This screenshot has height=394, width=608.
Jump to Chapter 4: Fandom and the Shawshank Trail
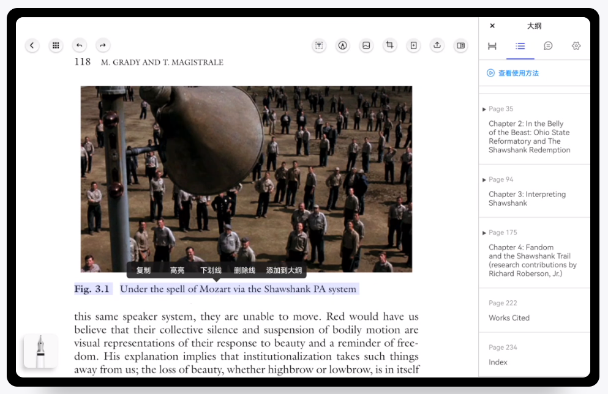point(533,261)
